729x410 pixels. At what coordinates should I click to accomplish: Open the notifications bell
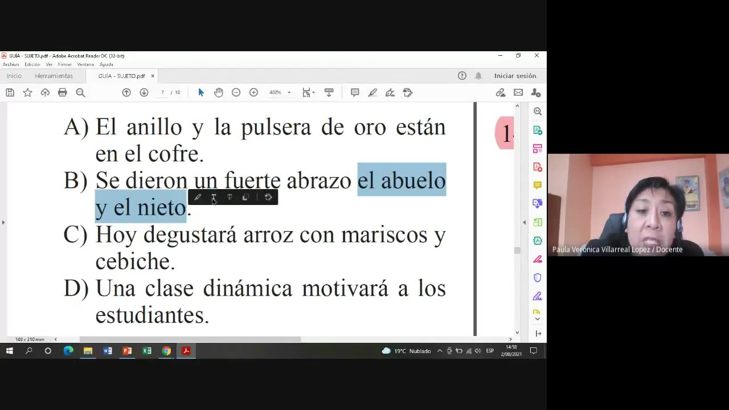478,76
